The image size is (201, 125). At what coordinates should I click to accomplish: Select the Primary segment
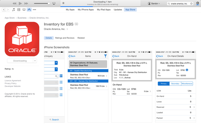click(x=164, y=84)
